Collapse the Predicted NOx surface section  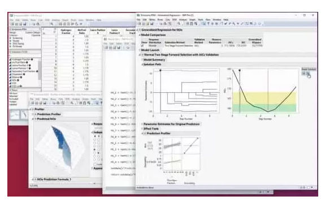point(33,119)
